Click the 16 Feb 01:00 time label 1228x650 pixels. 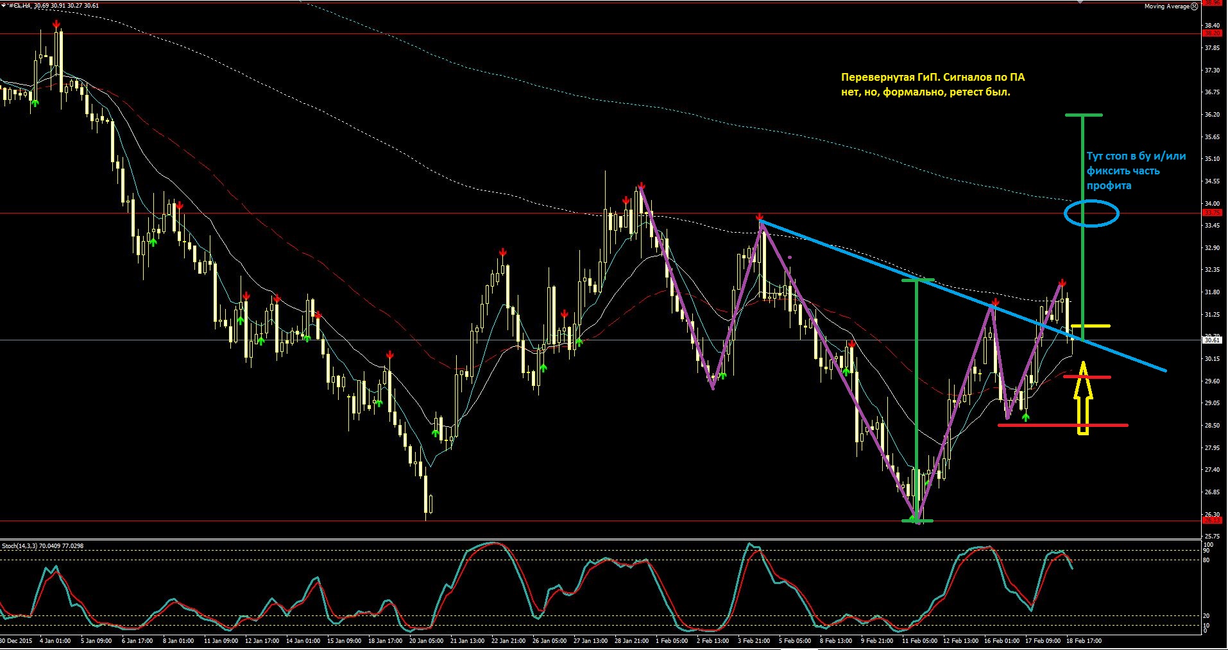click(x=1002, y=640)
